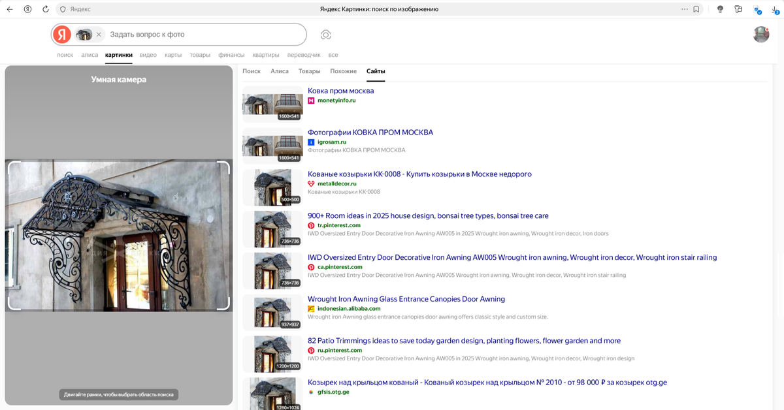Open the lightbulb extension icon
This screenshot has width=784, height=410.
click(720, 9)
